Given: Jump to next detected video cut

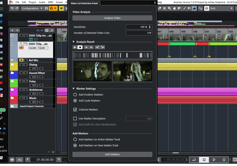Looking at the screenshot, I should pos(92,47).
